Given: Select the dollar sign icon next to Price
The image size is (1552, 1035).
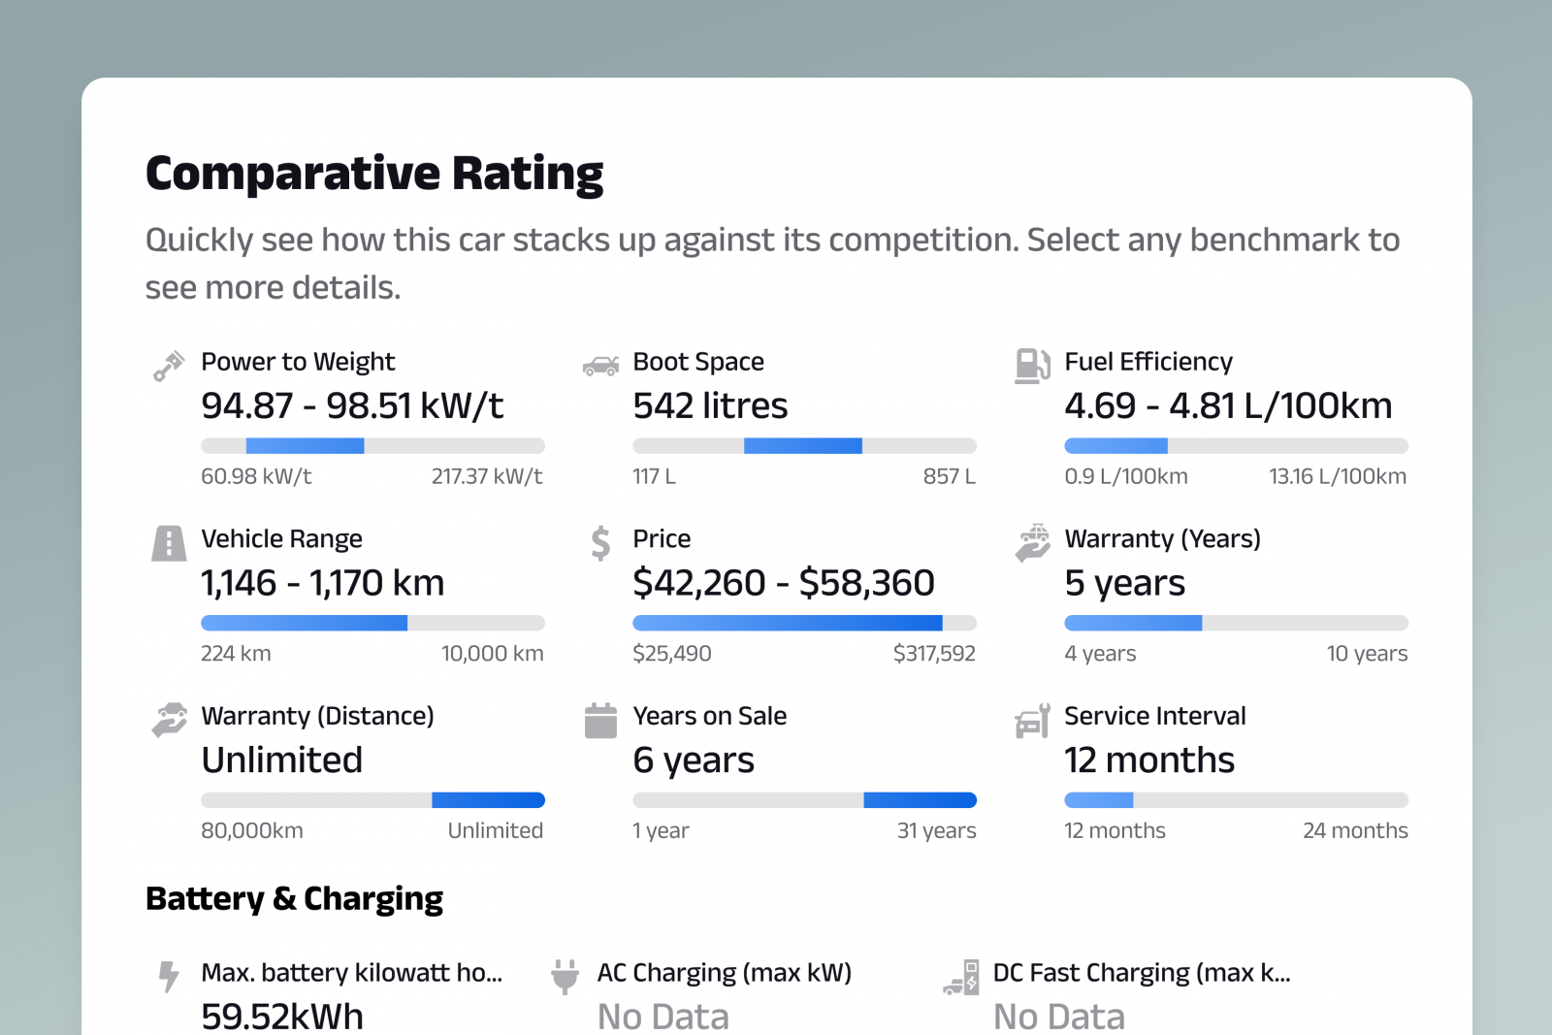Looking at the screenshot, I should (x=599, y=543).
